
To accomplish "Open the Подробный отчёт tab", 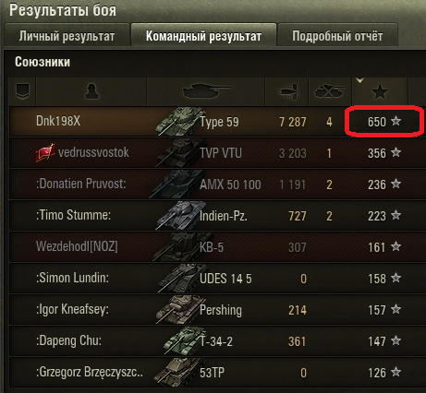I will click(337, 36).
